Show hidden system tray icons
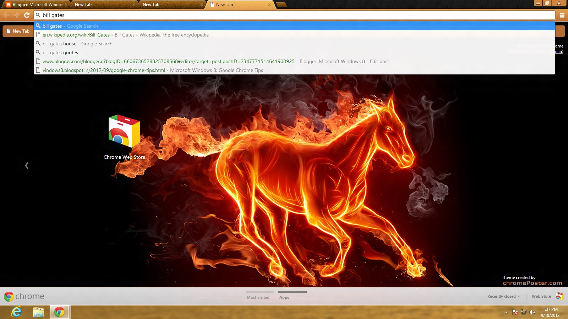This screenshot has height=319, width=568. point(506,312)
